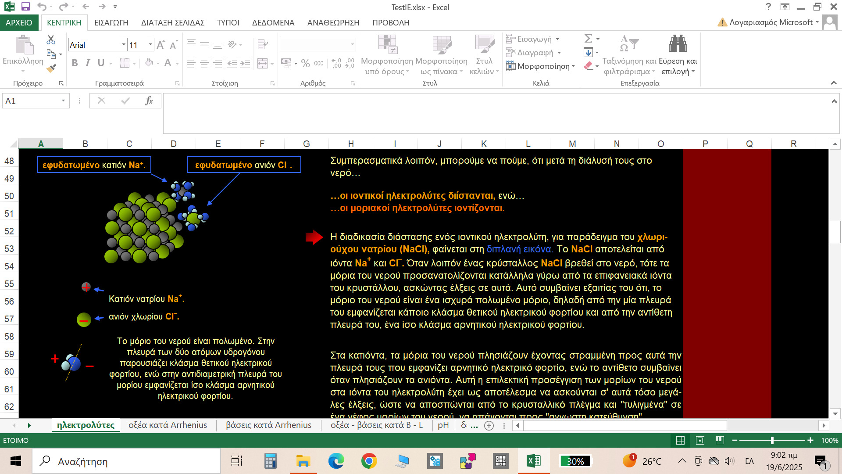Click the Format Painter brush icon
Viewport: 842px width, 474px height.
pos(51,68)
